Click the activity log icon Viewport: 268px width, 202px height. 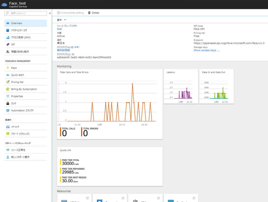click(8, 30)
